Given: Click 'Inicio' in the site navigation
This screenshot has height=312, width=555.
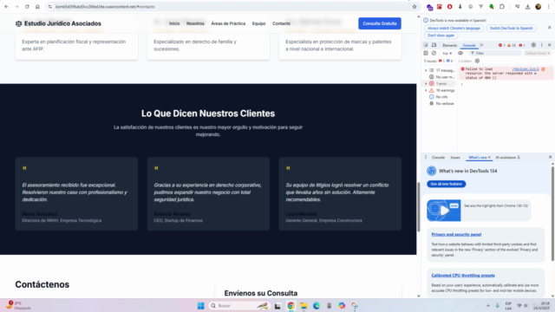Looking at the screenshot, I should [174, 23].
